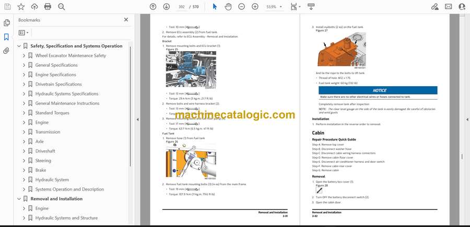Close the Bookmarks panel

coord(126,20)
